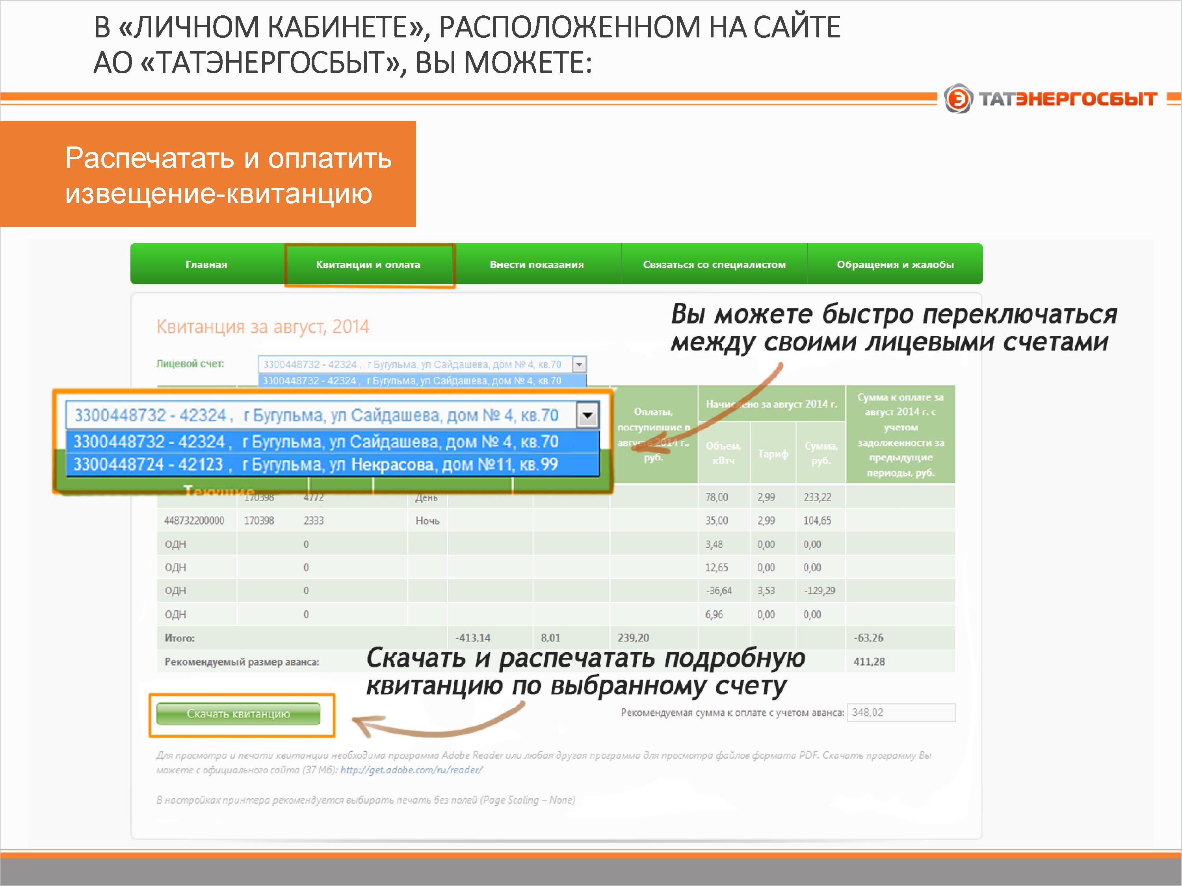Click the volume value -36,64
This screenshot has height=886, width=1182.
[719, 591]
